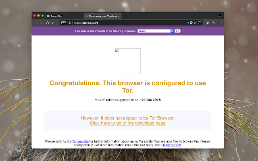
Task: Go back to the previous page
Action: click(36, 23)
